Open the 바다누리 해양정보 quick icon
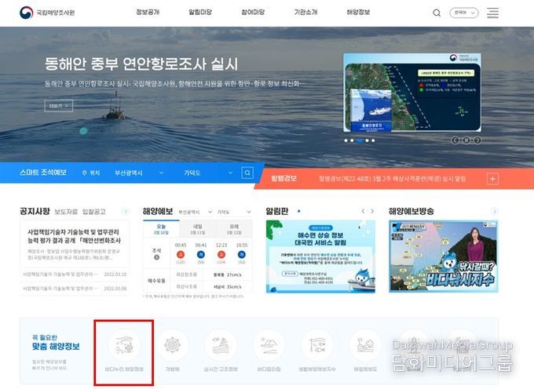 click(124, 346)
